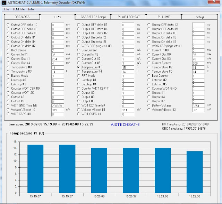Image resolution: width=222 pixels, height=204 pixels.
Task: Open the TLM File menu
Action: coord(18,9)
